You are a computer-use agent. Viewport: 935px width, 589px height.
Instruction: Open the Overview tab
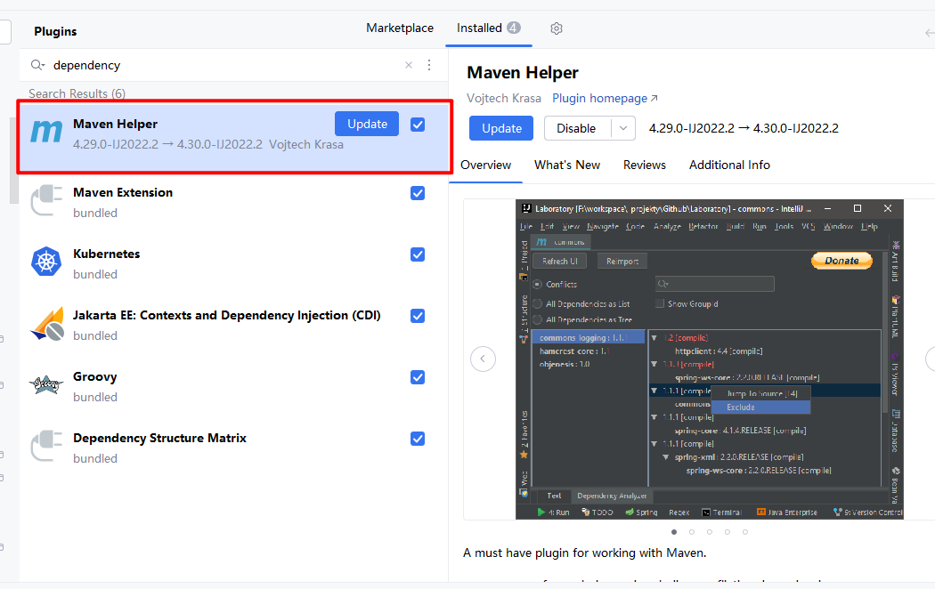tap(485, 165)
